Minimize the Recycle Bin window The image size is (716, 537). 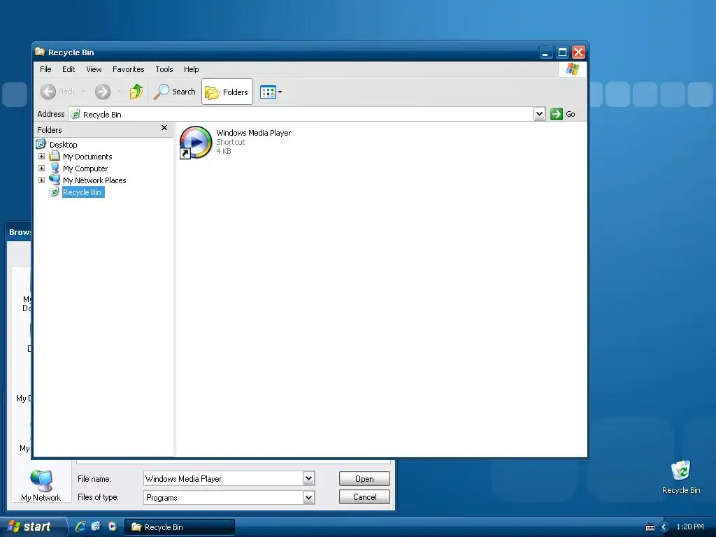pos(545,52)
